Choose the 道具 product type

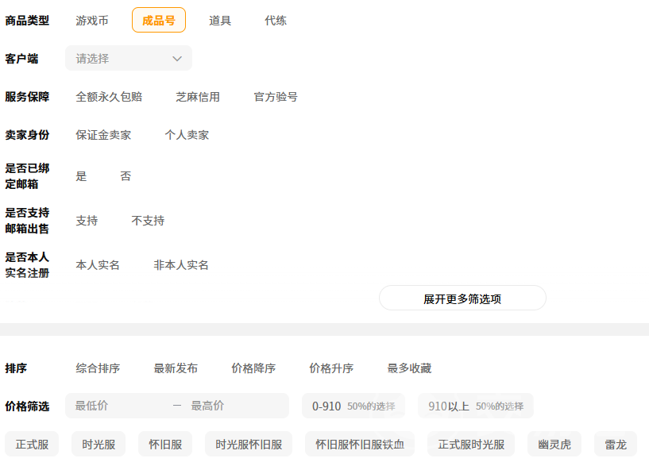pyautogui.click(x=220, y=21)
